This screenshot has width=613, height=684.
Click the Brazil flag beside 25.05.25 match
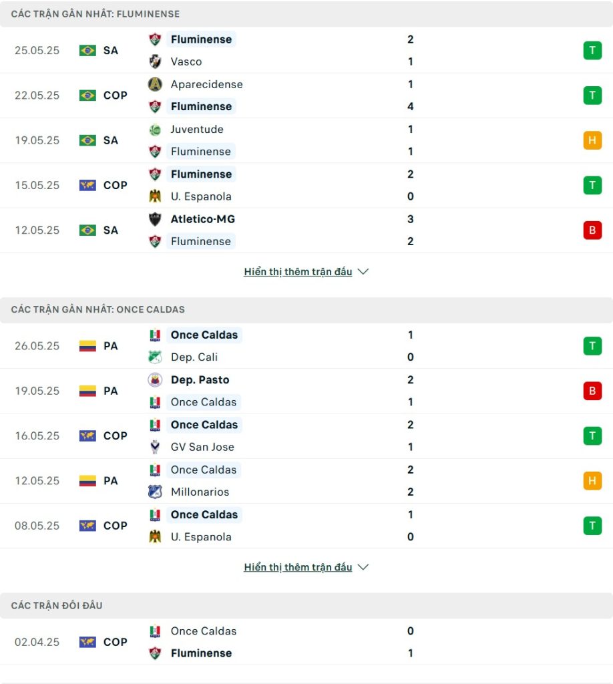click(87, 51)
